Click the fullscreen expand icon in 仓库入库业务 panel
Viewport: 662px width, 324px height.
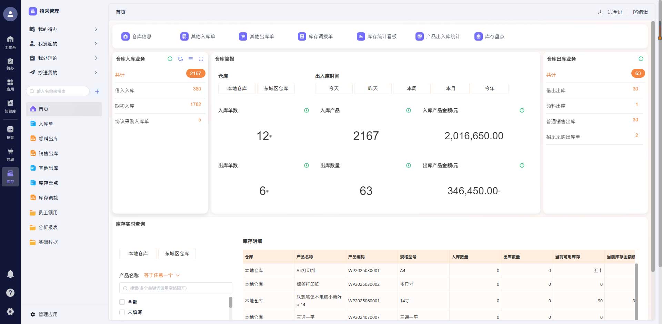(x=201, y=59)
